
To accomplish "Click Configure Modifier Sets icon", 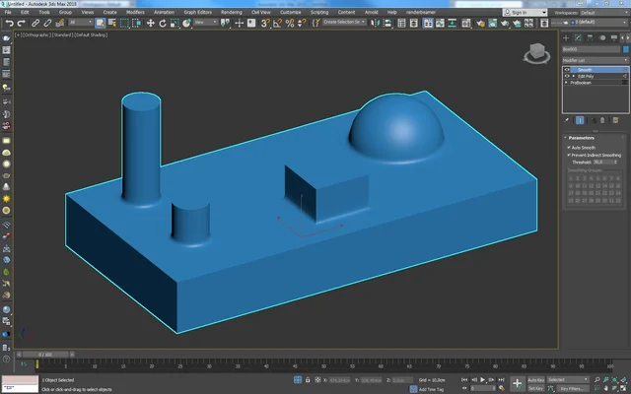I will coord(615,120).
